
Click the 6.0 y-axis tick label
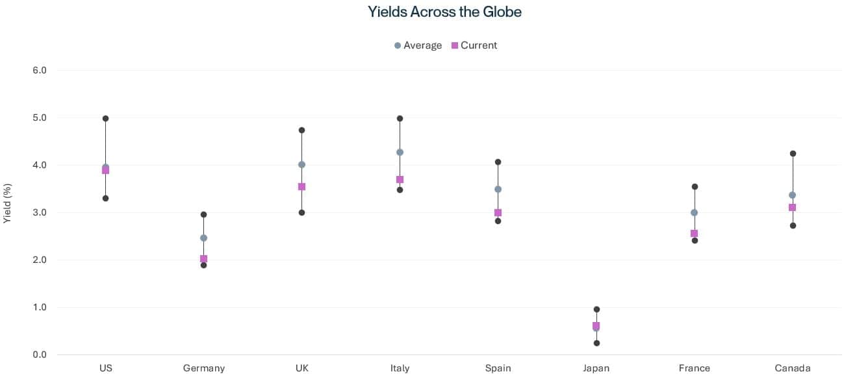40,70
